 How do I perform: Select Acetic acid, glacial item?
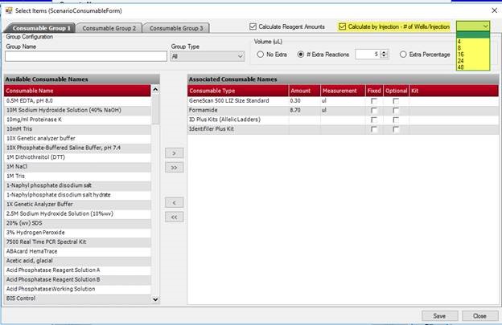pyautogui.click(x=77, y=261)
